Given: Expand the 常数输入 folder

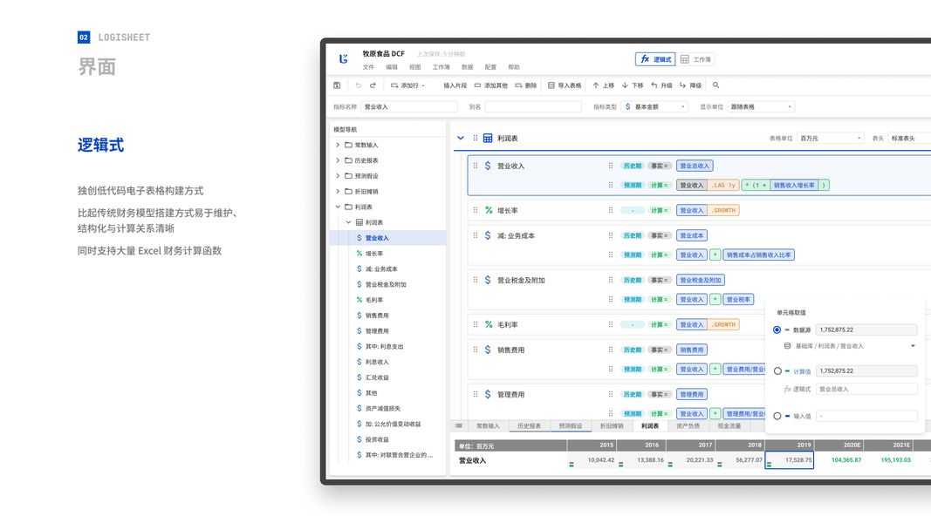Looking at the screenshot, I should point(338,145).
